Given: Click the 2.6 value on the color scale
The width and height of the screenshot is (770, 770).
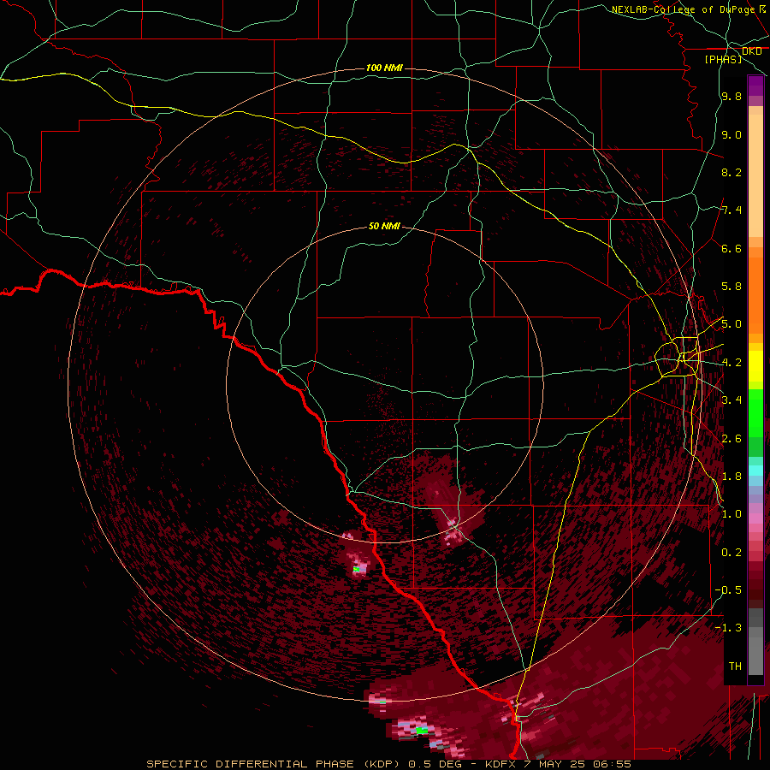Looking at the screenshot, I should pos(731,439).
